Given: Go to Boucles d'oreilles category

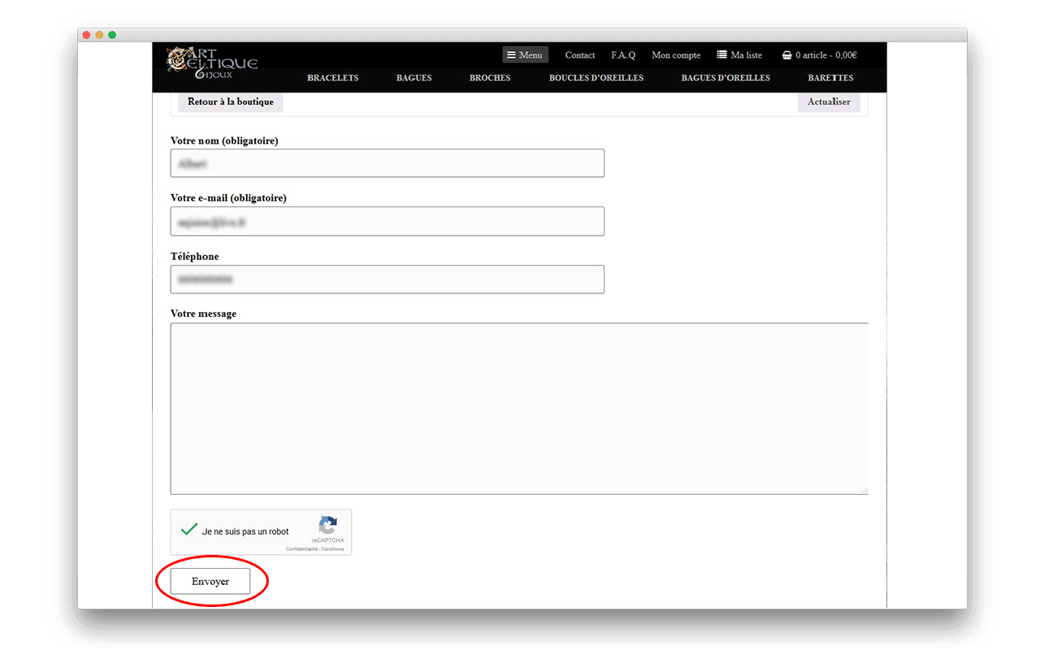Looking at the screenshot, I should 596,78.
